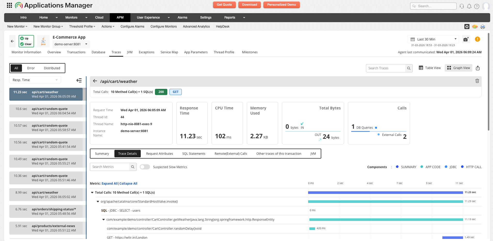This screenshot has height=241, width=493.
Task: Click the Expand All link
Action: pos(109,184)
